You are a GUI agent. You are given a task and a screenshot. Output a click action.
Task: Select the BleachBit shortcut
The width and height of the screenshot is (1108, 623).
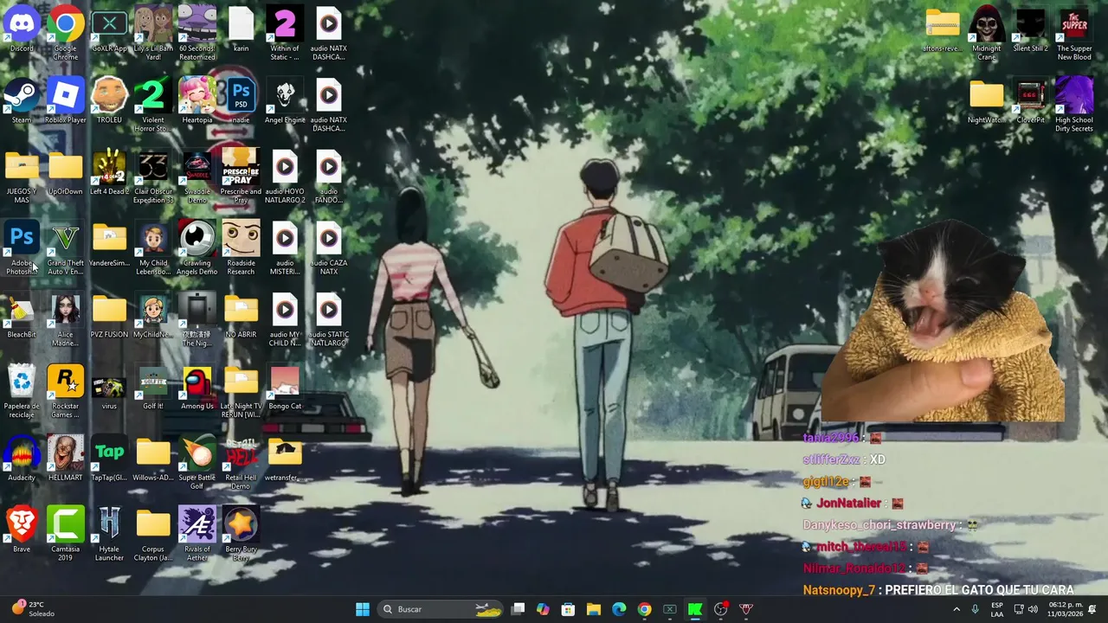(x=22, y=315)
